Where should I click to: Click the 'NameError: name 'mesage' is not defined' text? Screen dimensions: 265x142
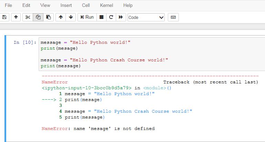coord(98,129)
